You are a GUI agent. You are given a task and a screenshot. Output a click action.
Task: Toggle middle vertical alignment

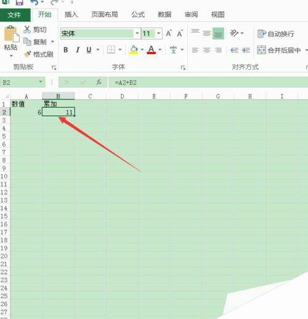tap(207, 33)
